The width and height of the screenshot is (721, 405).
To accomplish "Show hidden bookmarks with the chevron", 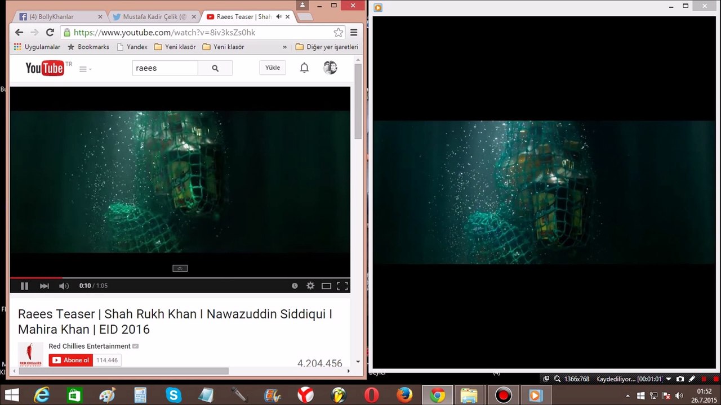I will point(284,47).
